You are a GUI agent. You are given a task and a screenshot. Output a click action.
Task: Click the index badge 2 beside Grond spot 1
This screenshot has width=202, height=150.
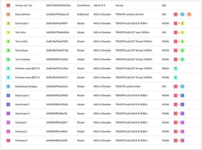(8, 23)
